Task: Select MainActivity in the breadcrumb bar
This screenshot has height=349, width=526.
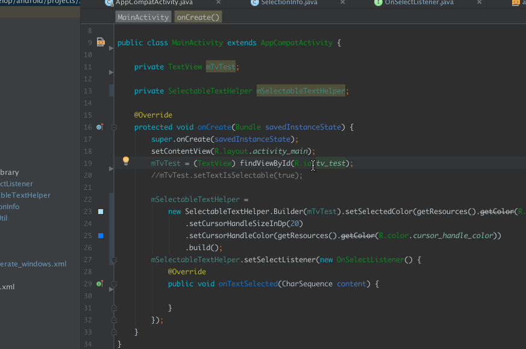Action: click(143, 17)
